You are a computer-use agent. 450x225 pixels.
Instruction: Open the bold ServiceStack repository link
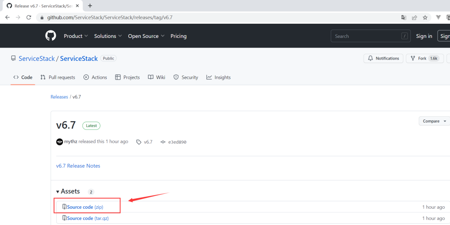pos(79,59)
